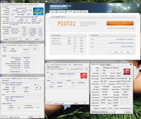Click the Save button in Run Details
Image resolution: width=141 pixels, height=119 pixels.
click(127, 52)
